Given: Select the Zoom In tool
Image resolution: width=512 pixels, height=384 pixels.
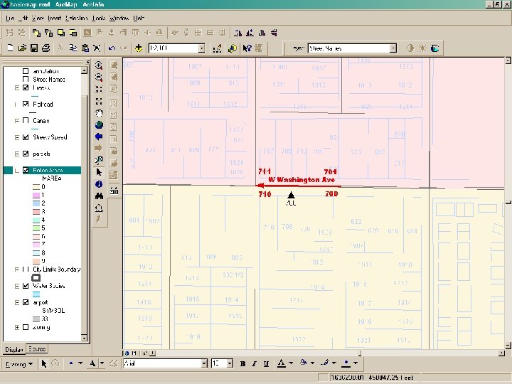Looking at the screenshot, I should (99, 65).
